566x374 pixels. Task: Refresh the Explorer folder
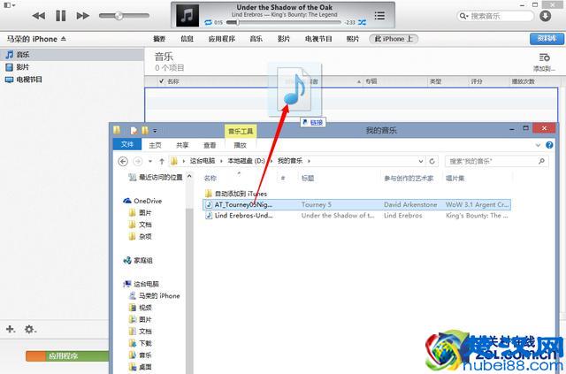432,161
